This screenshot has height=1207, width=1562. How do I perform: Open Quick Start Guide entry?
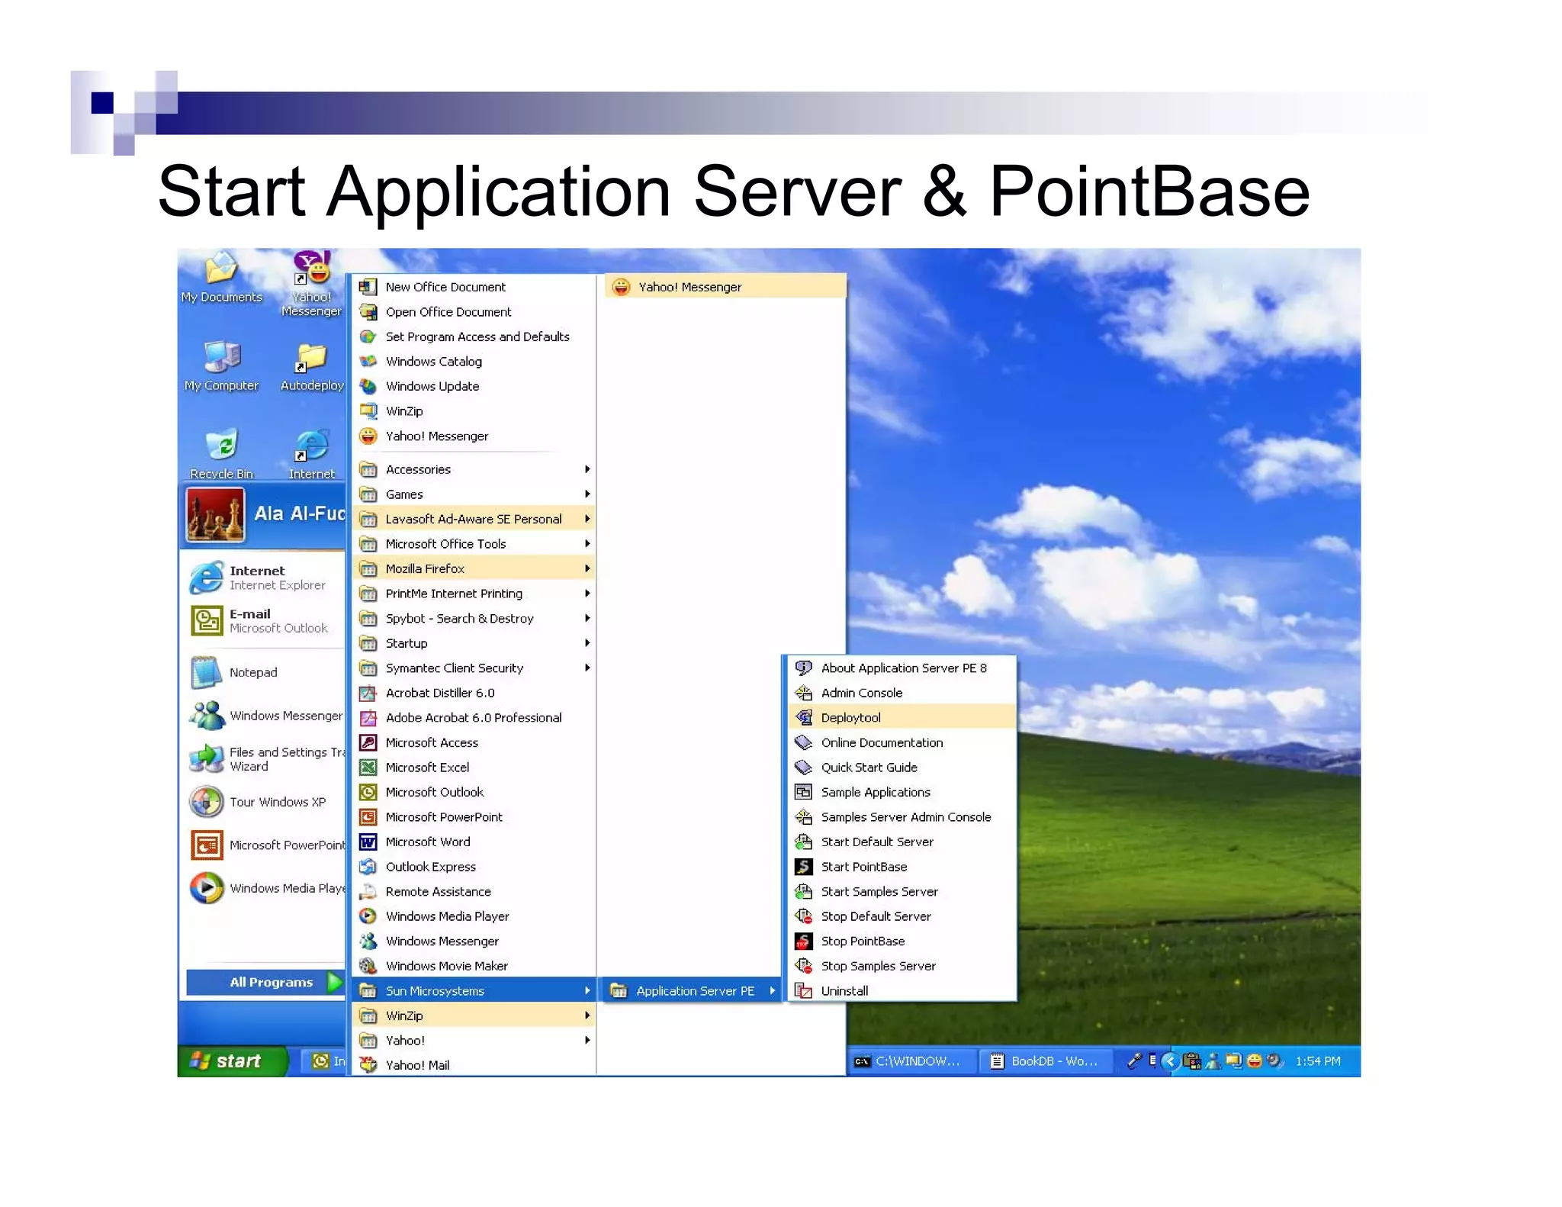901,768
